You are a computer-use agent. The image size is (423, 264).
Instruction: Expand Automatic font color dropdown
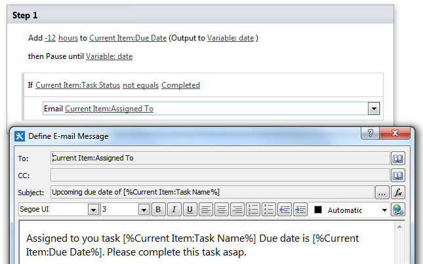pyautogui.click(x=384, y=210)
